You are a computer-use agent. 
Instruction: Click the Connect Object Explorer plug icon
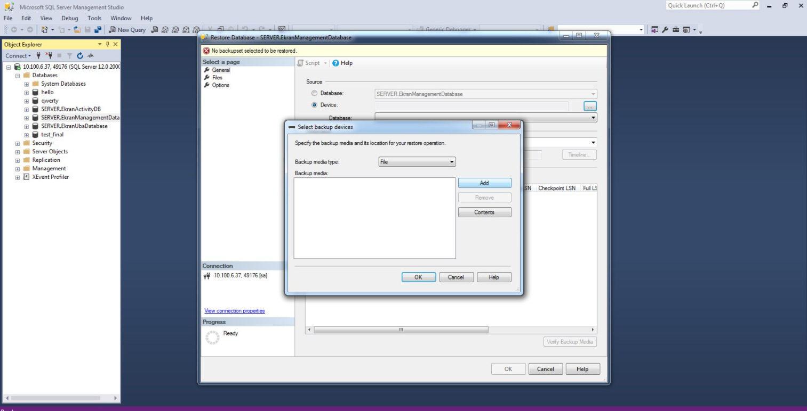[x=39, y=55]
